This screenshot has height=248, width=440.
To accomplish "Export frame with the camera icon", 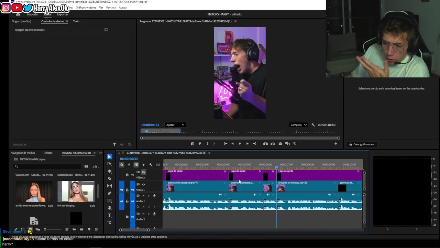I will (x=280, y=144).
